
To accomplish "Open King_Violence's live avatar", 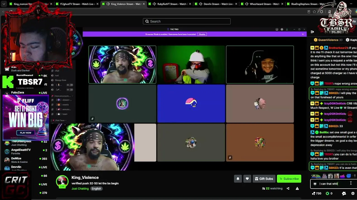I will point(62,182).
